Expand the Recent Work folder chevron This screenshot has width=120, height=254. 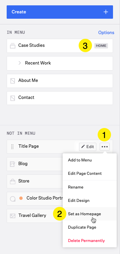[20, 63]
